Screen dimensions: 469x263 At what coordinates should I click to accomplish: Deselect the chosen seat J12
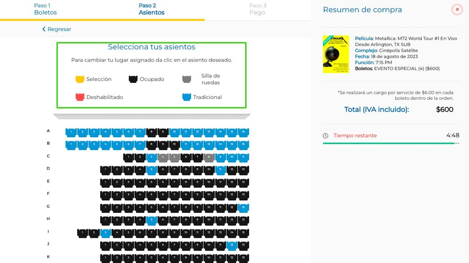[232, 245]
